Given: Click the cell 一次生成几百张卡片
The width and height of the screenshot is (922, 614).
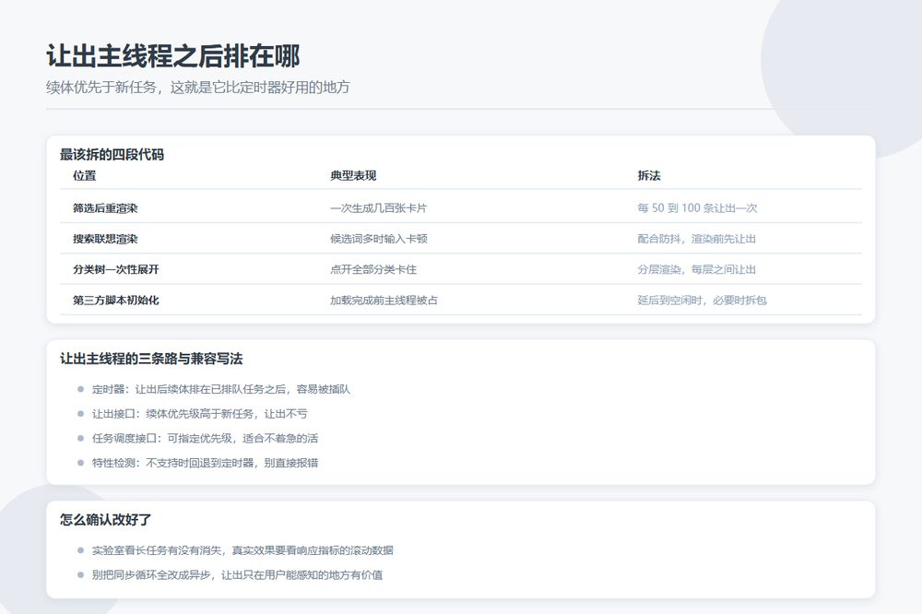Looking at the screenshot, I should [x=378, y=207].
